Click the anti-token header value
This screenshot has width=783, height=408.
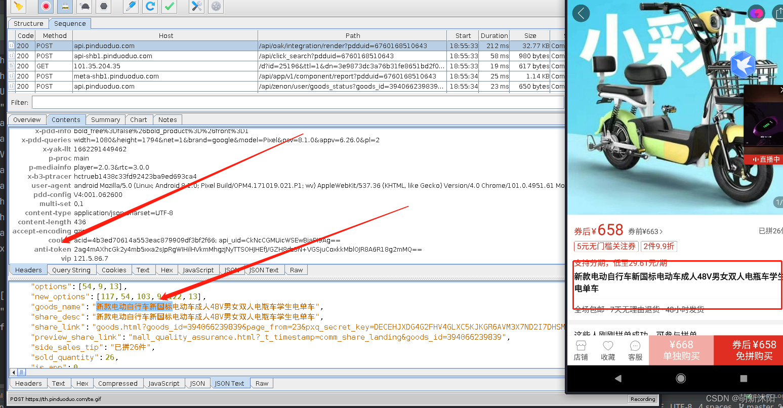248,249
